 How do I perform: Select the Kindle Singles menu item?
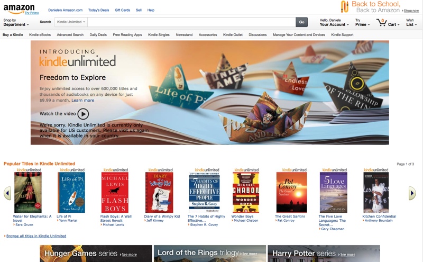click(x=159, y=35)
